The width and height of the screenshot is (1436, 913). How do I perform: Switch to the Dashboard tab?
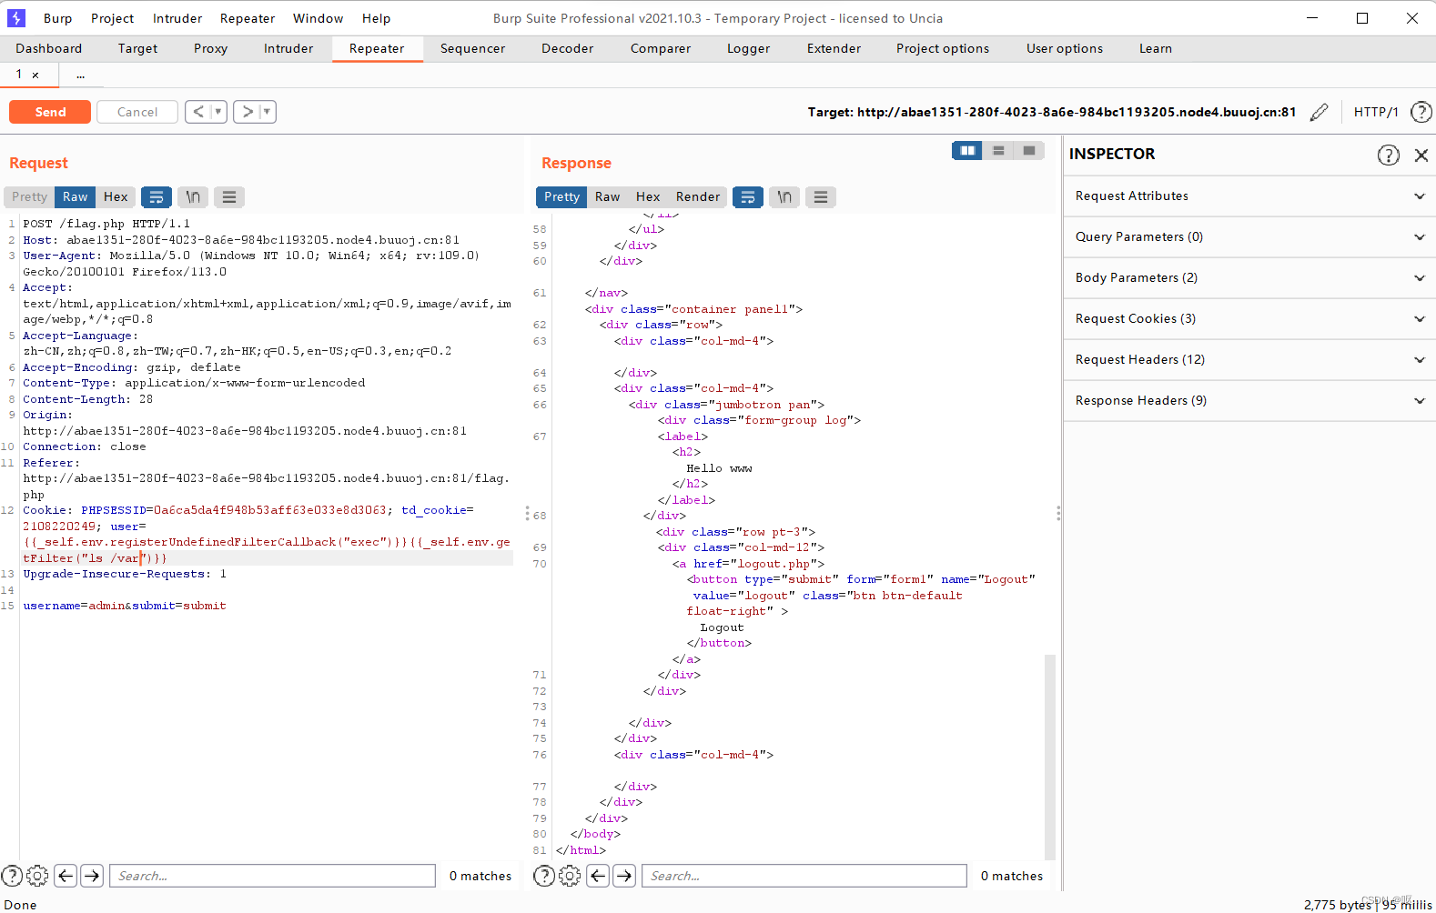(48, 48)
